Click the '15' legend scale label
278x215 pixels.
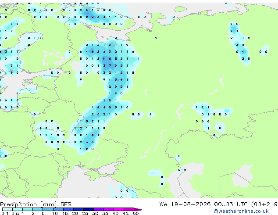coord(65,213)
